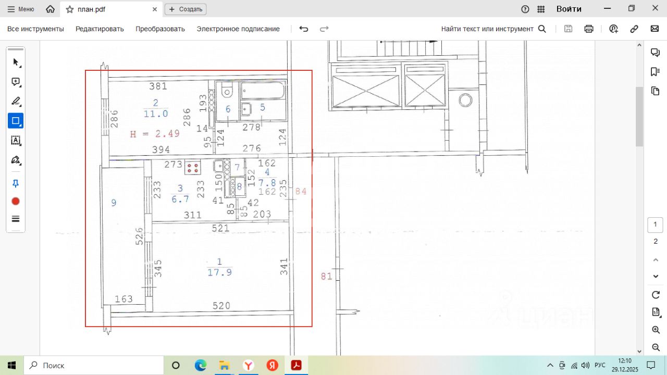Open the Меню hamburger menu
Image resolution: width=667 pixels, height=375 pixels.
pyautogui.click(x=21, y=9)
